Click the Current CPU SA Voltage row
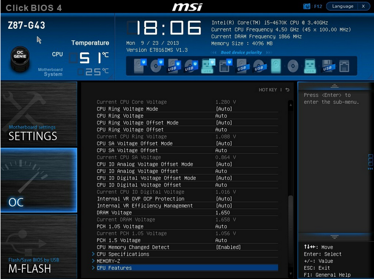The height and width of the screenshot is (279, 374). 187,157
